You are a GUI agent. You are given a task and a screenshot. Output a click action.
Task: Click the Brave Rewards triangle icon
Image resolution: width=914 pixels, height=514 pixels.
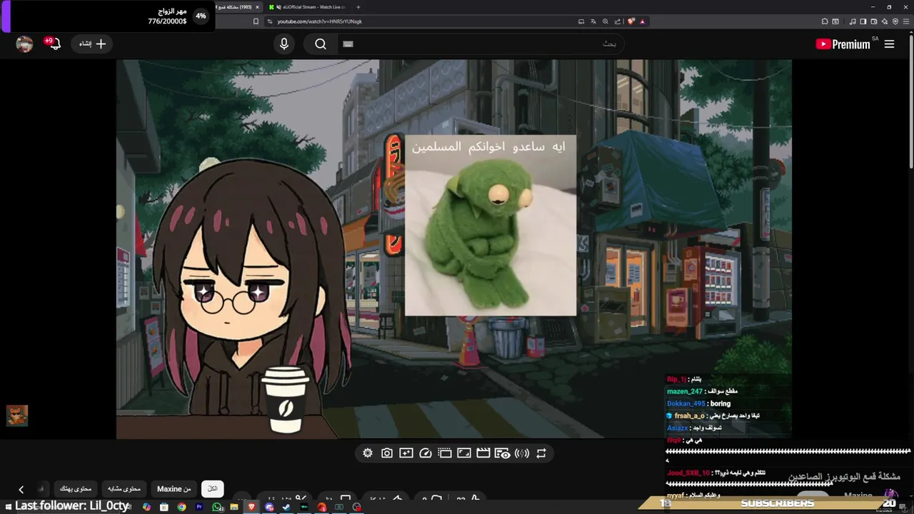tap(643, 21)
